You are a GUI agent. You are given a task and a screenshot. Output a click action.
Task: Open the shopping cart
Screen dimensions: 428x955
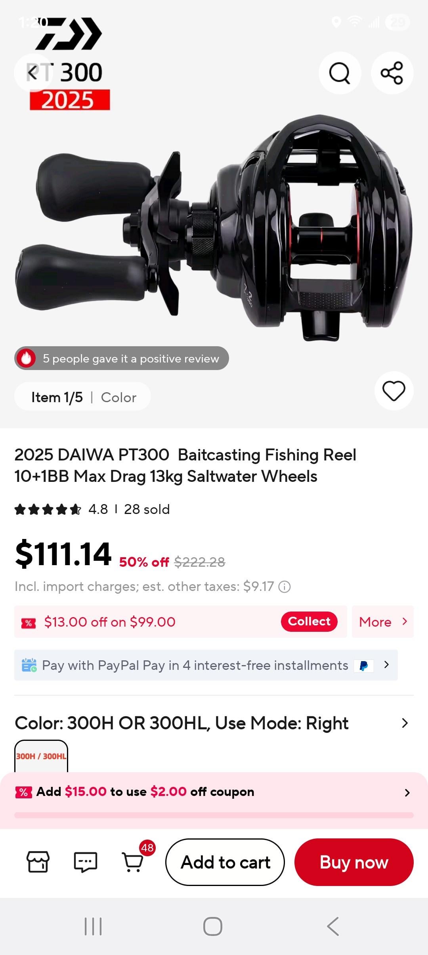[x=133, y=862]
